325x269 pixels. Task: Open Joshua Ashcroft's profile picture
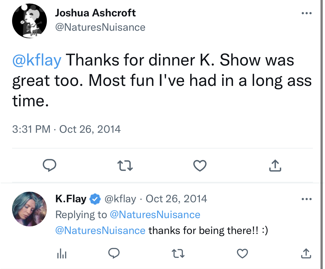click(29, 21)
